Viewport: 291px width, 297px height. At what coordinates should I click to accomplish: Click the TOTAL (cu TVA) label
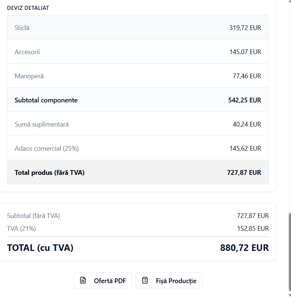point(40,248)
